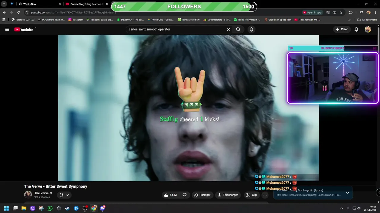This screenshot has height=213, width=380.
Task: Open the Kenpachi Zaraki bookmark
Action: pyautogui.click(x=100, y=20)
